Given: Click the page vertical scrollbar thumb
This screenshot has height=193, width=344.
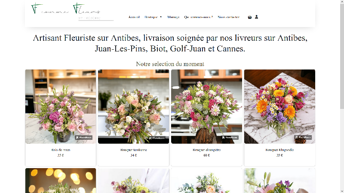Looking at the screenshot, I should pyautogui.click(x=342, y=56).
